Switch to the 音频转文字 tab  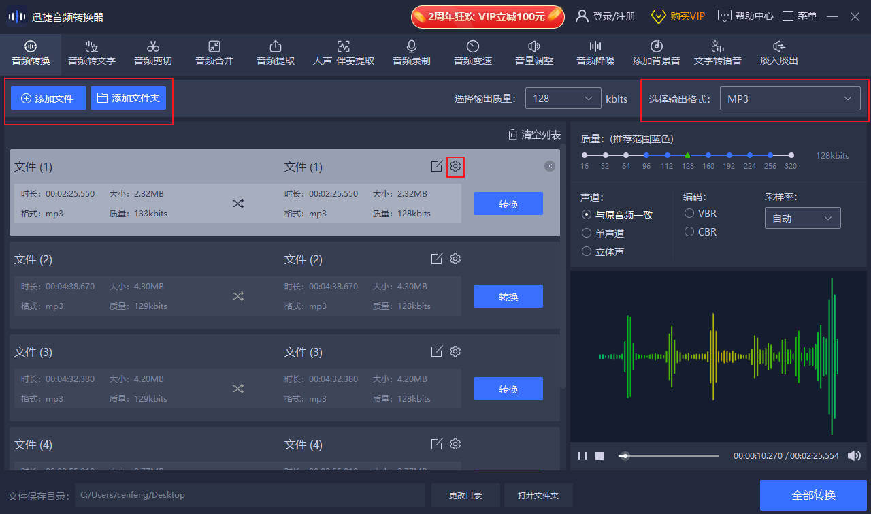(91, 54)
